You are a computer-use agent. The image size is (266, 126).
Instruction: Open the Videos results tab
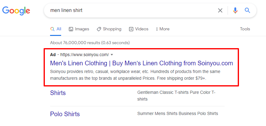[x=139, y=29]
